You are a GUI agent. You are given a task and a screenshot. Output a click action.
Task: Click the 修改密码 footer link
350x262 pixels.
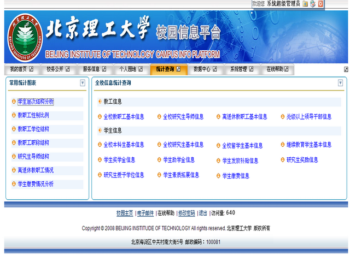pos(186,213)
